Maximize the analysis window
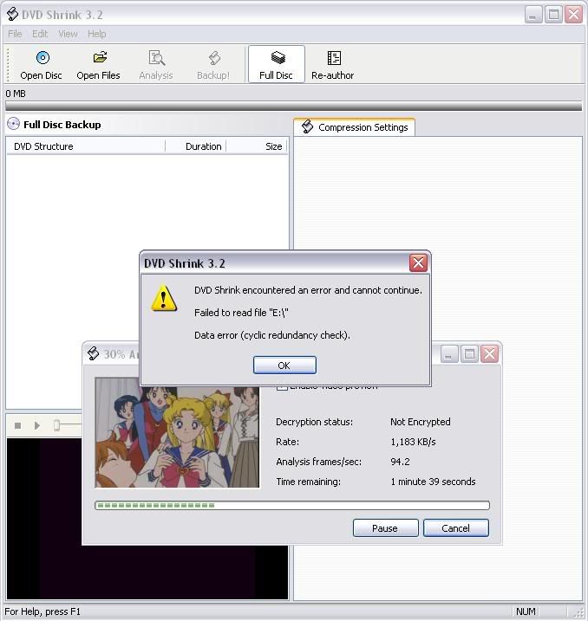The width and height of the screenshot is (588, 621). 469,353
